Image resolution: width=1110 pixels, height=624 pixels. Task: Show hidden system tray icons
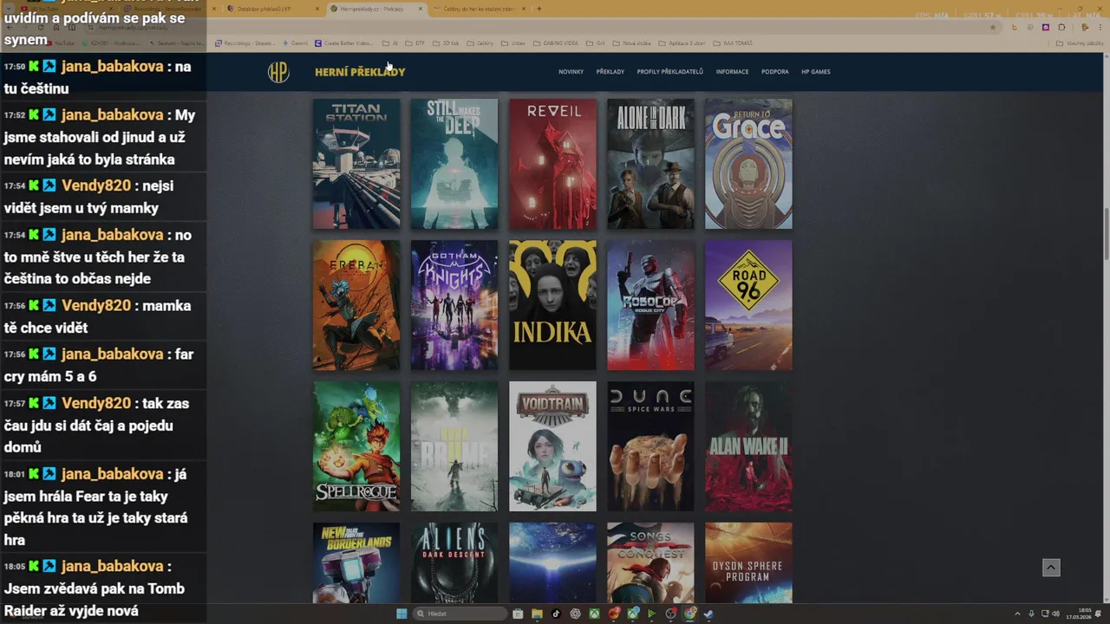(x=1017, y=614)
